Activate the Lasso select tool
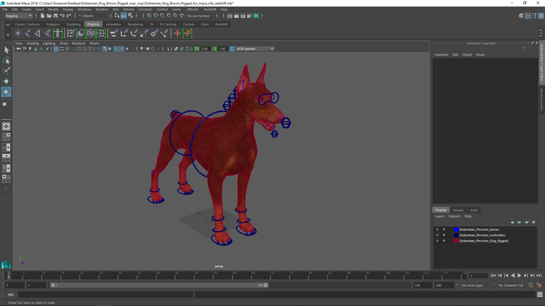 click(x=6, y=61)
